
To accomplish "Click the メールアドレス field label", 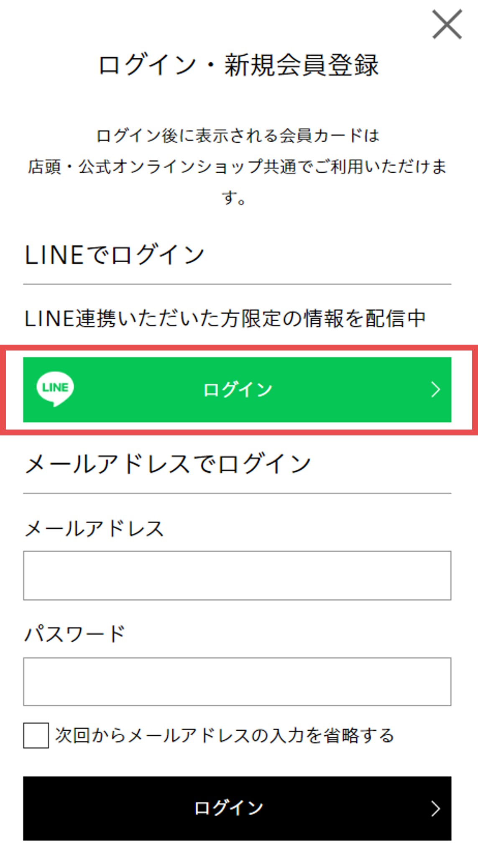I will tap(94, 529).
